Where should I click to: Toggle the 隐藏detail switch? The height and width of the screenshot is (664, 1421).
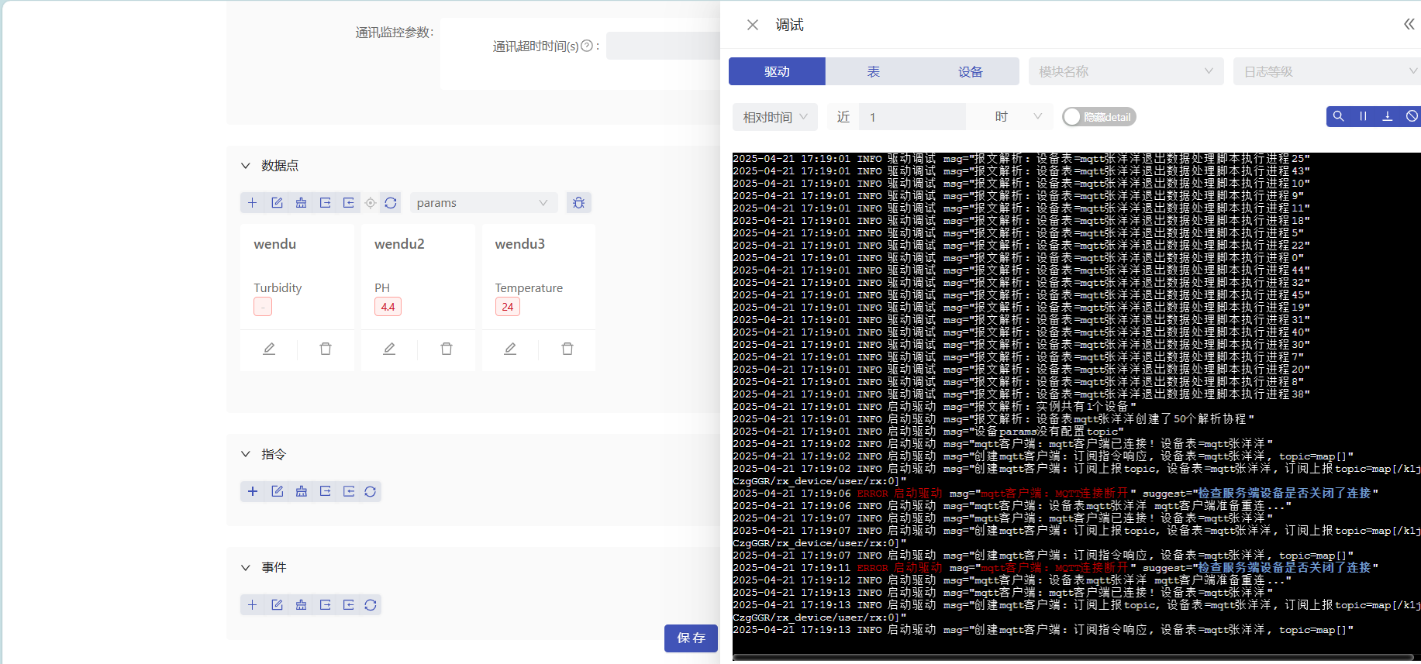tap(1099, 117)
